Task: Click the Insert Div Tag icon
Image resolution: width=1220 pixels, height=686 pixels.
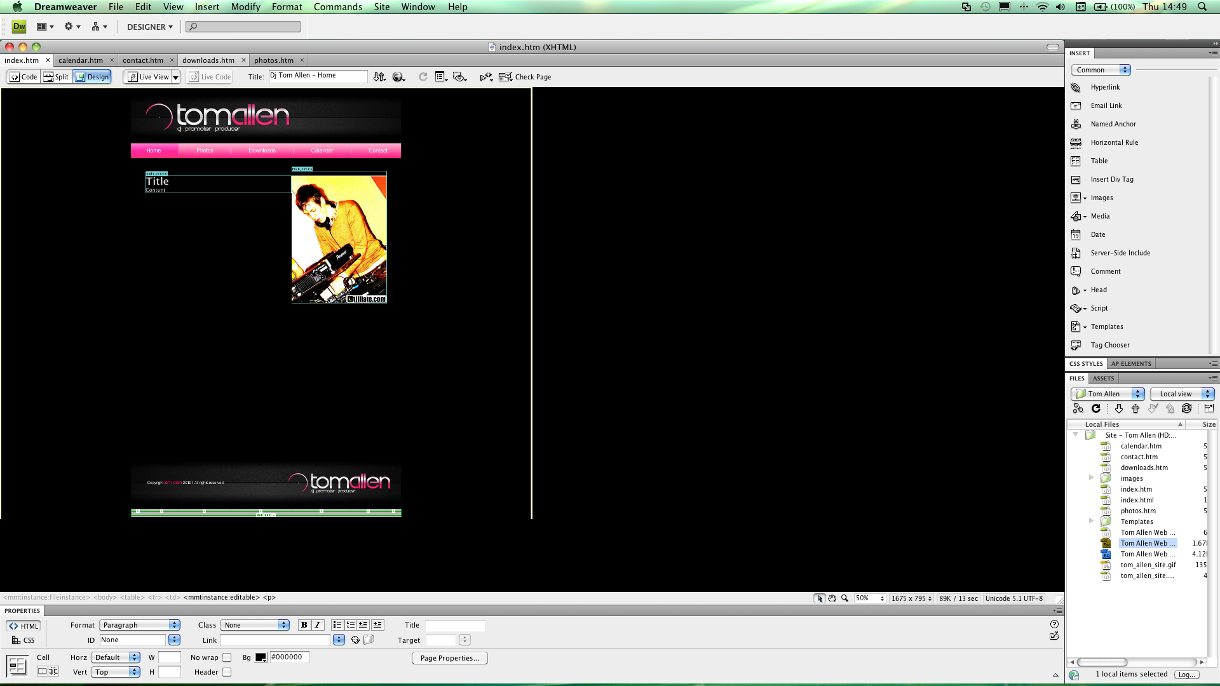Action: coord(1076,180)
